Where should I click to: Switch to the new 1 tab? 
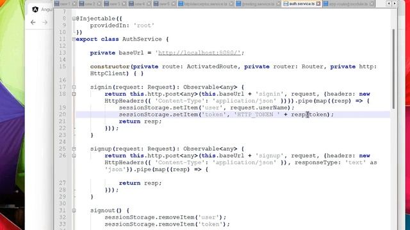(65, 4)
